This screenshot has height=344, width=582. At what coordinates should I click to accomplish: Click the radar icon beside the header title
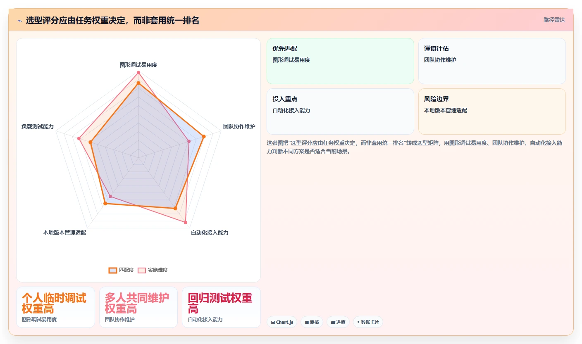(20, 21)
